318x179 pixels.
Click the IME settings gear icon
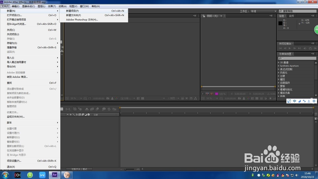coord(314,101)
